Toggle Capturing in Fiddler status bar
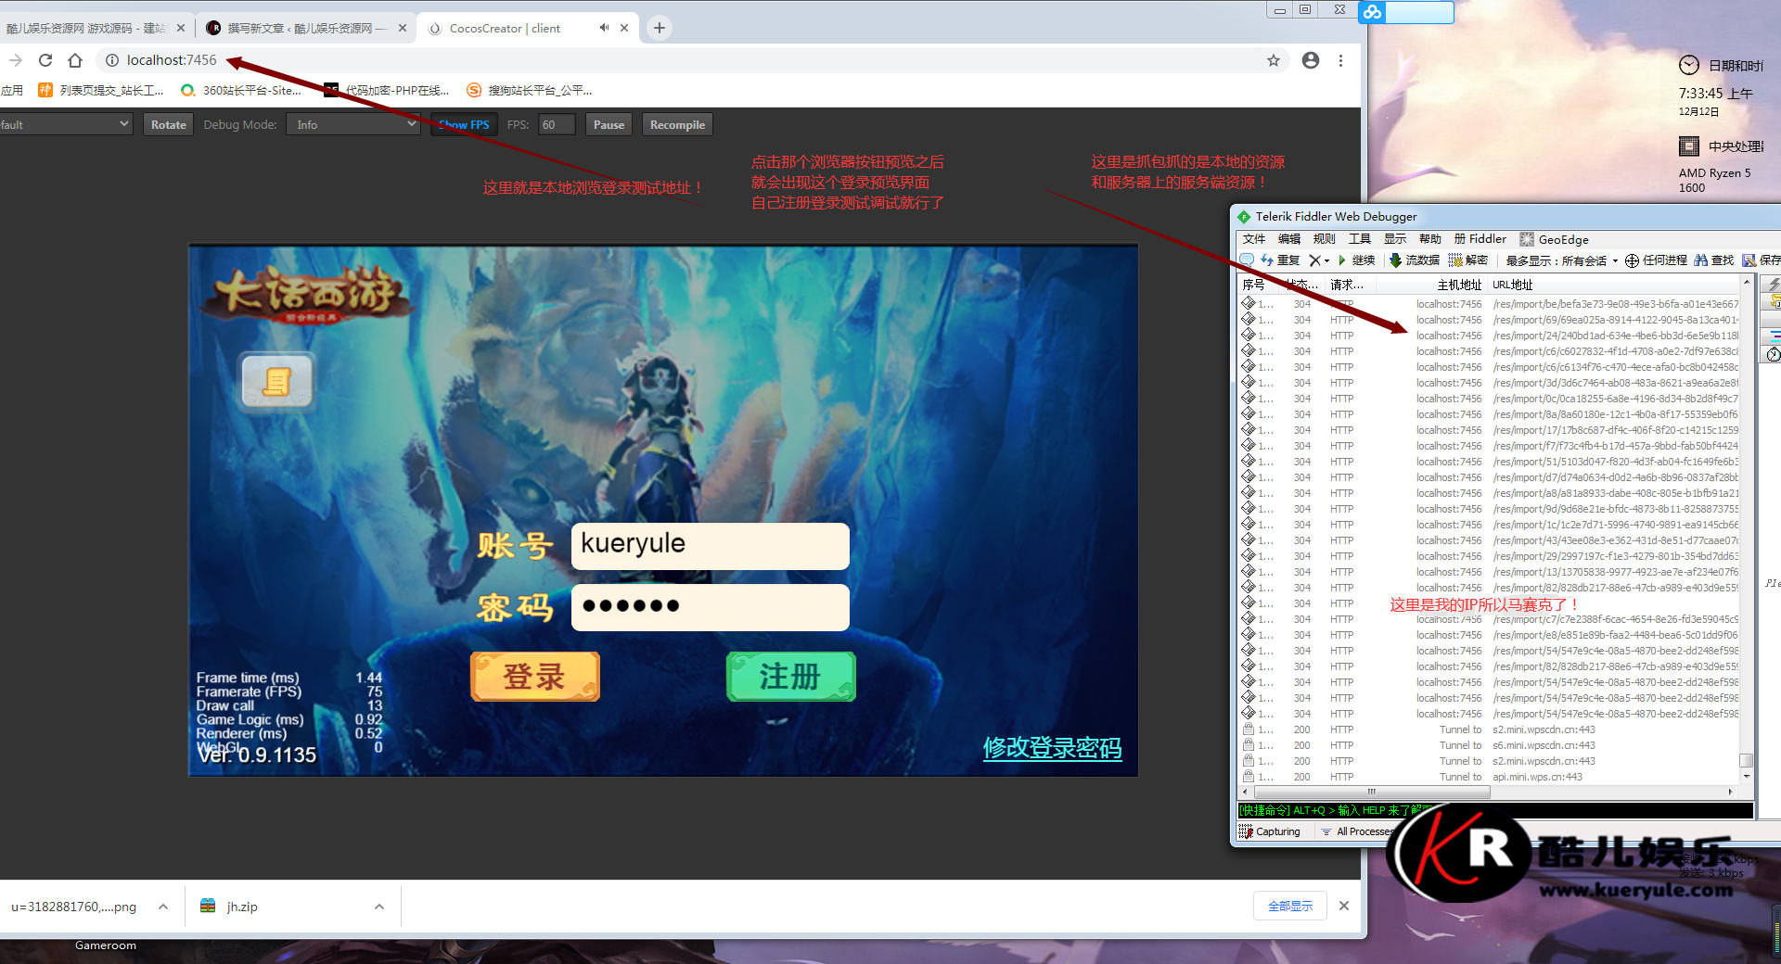The image size is (1781, 964). (1270, 831)
